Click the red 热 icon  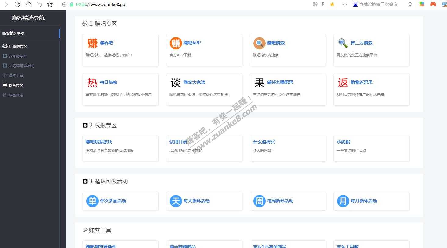[93, 83]
